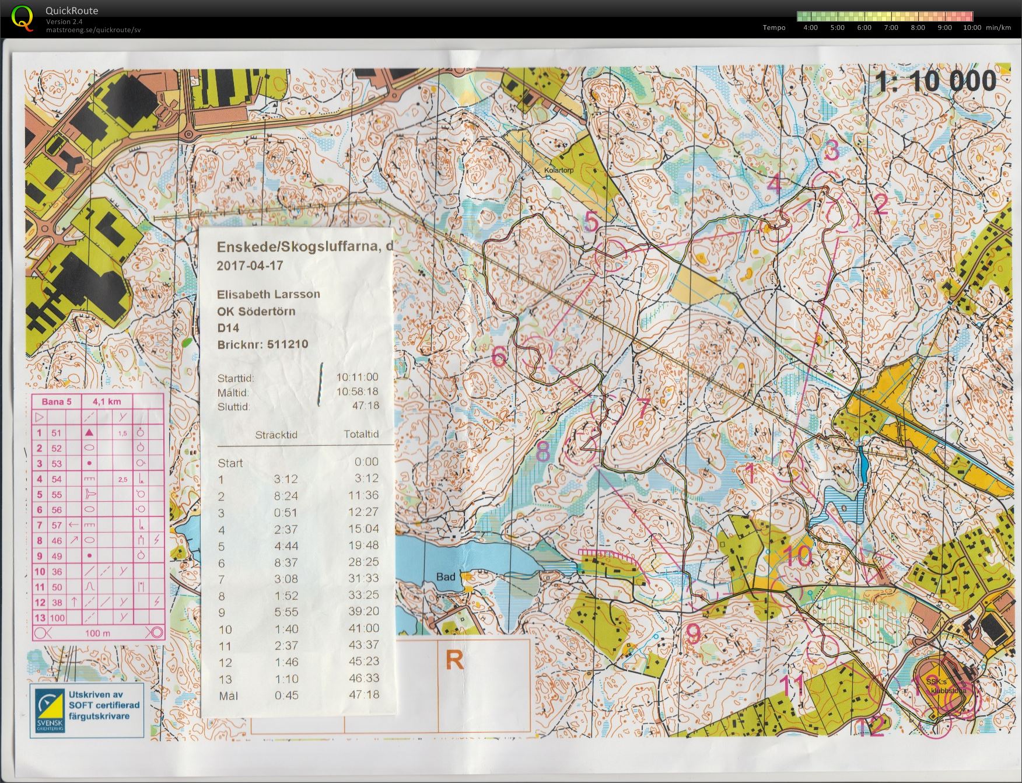Click split row 6 with time 8:37
The height and width of the screenshot is (783, 1022).
click(298, 562)
